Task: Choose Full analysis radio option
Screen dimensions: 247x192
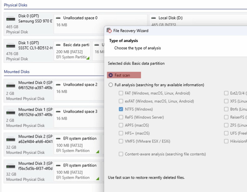Action: (x=110, y=85)
